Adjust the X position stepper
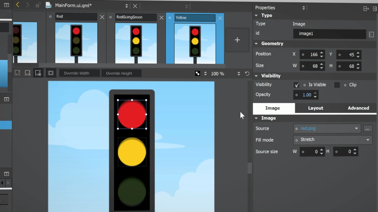The image size is (378, 212). 322,54
